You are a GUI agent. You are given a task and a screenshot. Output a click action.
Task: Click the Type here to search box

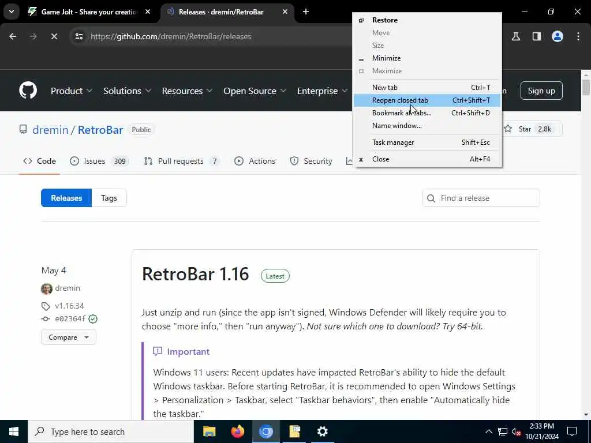pos(111,431)
